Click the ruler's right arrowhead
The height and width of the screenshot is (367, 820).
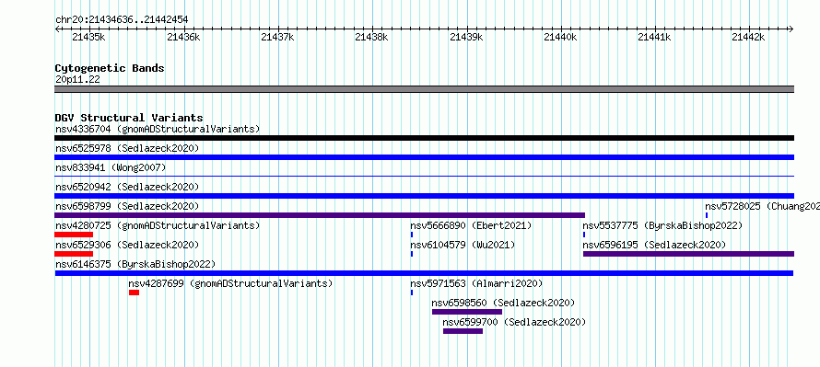click(x=791, y=29)
